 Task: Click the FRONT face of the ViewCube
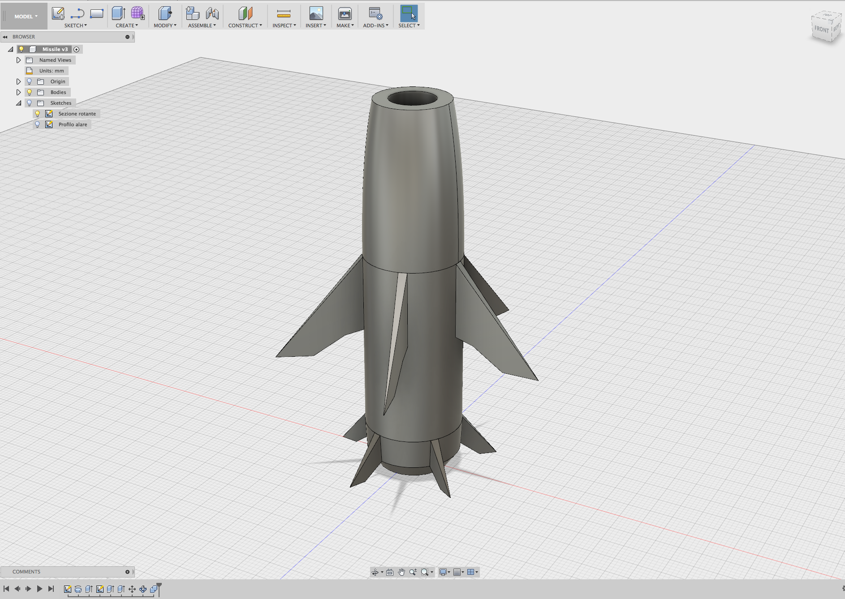click(x=821, y=29)
